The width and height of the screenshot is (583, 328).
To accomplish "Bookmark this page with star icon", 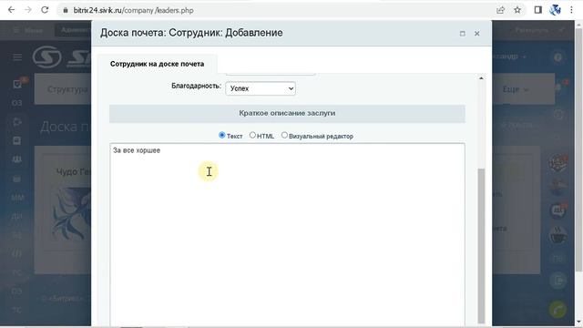I will (517, 10).
